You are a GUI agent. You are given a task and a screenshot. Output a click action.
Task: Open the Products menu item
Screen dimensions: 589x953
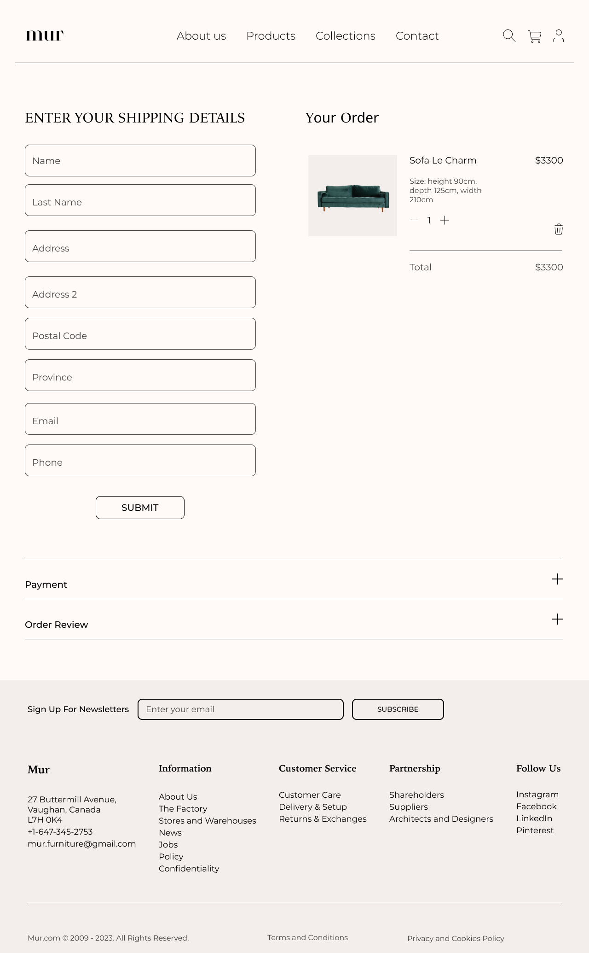click(x=271, y=36)
